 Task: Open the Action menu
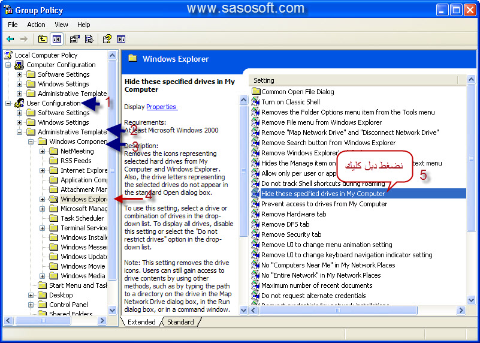(36, 25)
